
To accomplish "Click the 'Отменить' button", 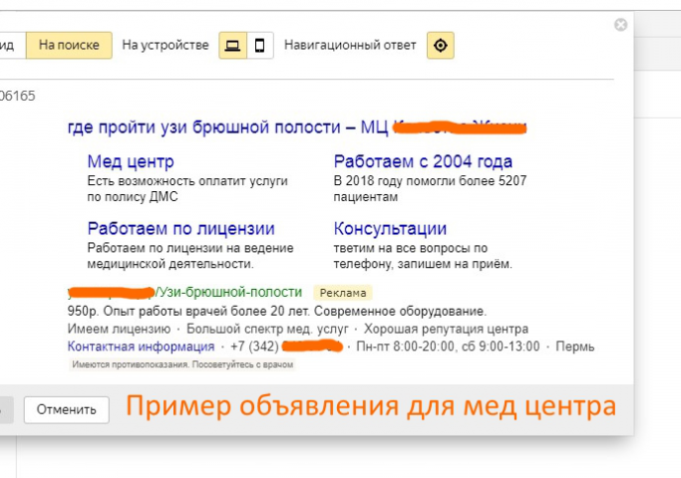I will (67, 409).
